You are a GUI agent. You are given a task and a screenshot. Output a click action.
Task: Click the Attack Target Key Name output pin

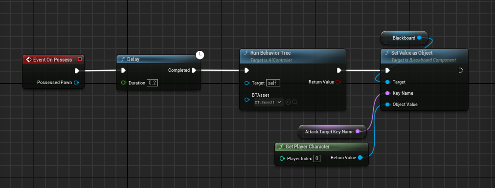pyautogui.click(x=358, y=132)
